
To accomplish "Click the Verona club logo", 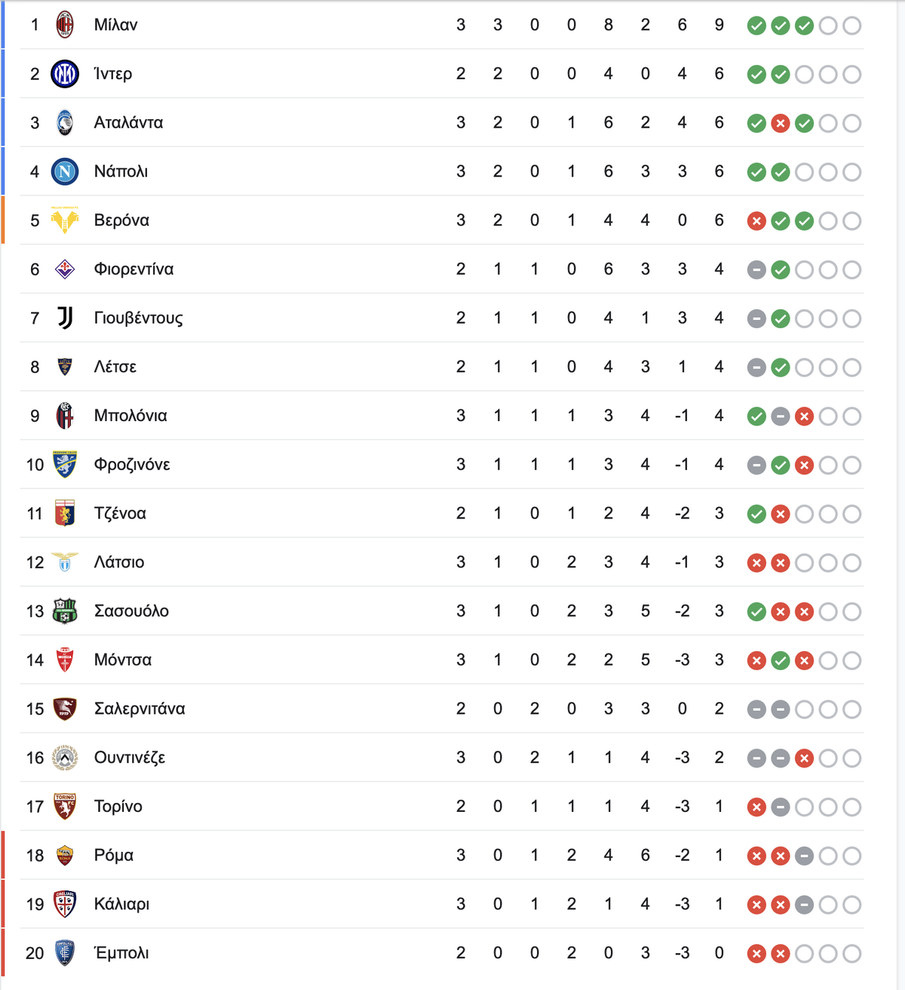I will tap(65, 220).
